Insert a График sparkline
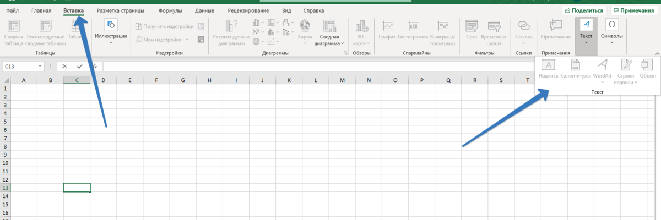 388,30
